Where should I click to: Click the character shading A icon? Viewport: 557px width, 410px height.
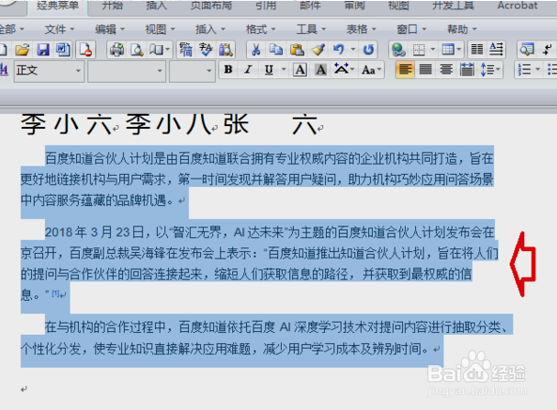pos(321,70)
